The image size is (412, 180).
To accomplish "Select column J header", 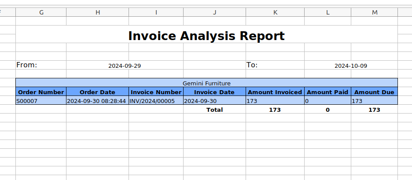I will pos(214,12).
